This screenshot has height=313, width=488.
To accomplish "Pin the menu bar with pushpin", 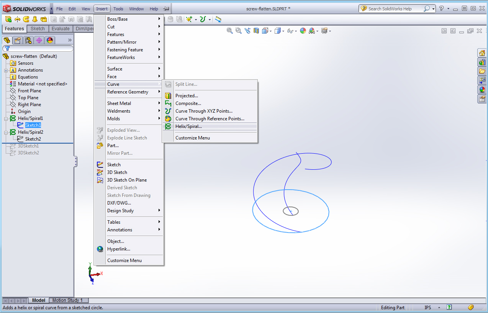I will coord(166,9).
